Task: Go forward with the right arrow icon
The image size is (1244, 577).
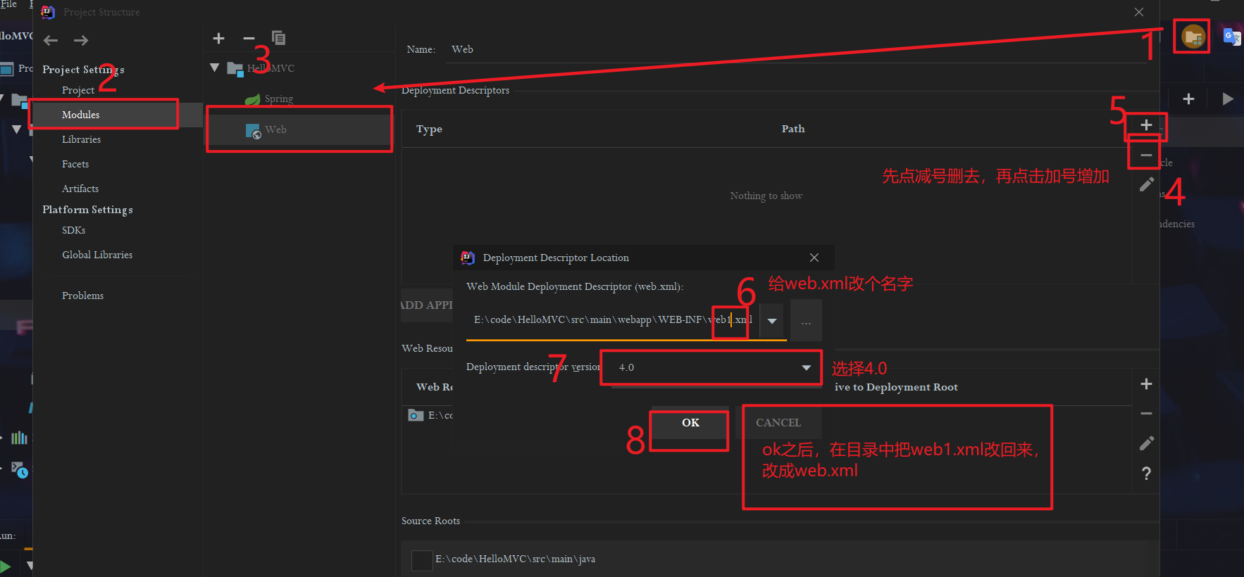Action: (x=81, y=40)
